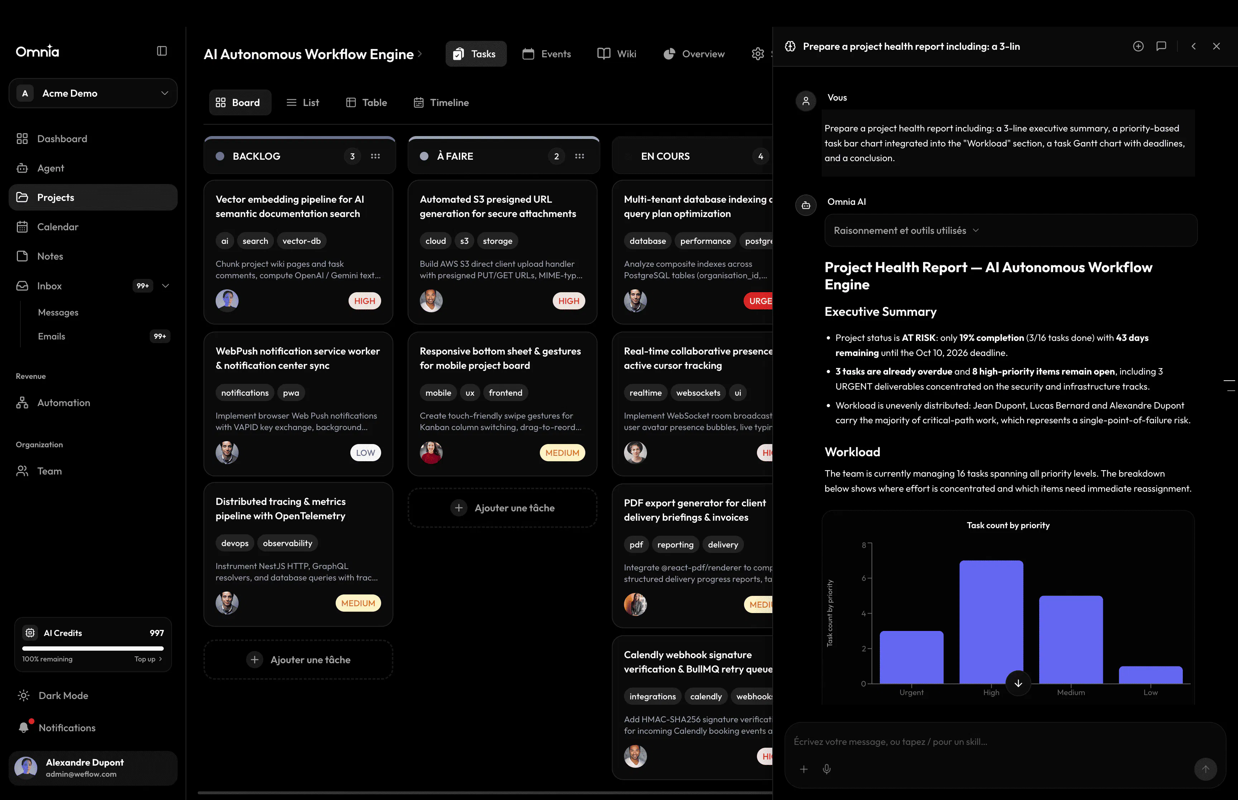Open Emails in the Inbox
1238x800 pixels.
pos(104,336)
